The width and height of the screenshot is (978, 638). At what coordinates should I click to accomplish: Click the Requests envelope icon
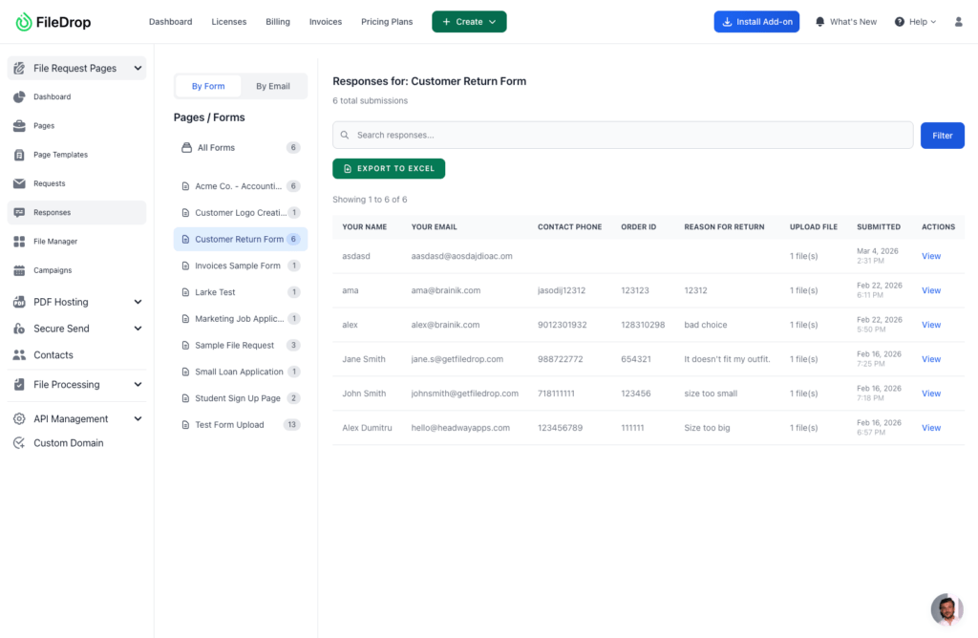[x=21, y=183]
